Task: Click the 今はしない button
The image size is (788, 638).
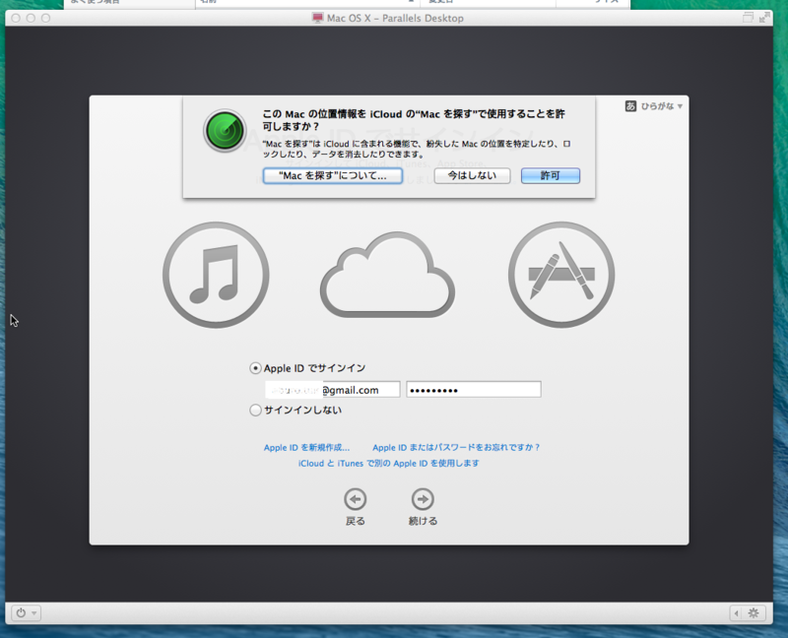Action: coord(471,175)
